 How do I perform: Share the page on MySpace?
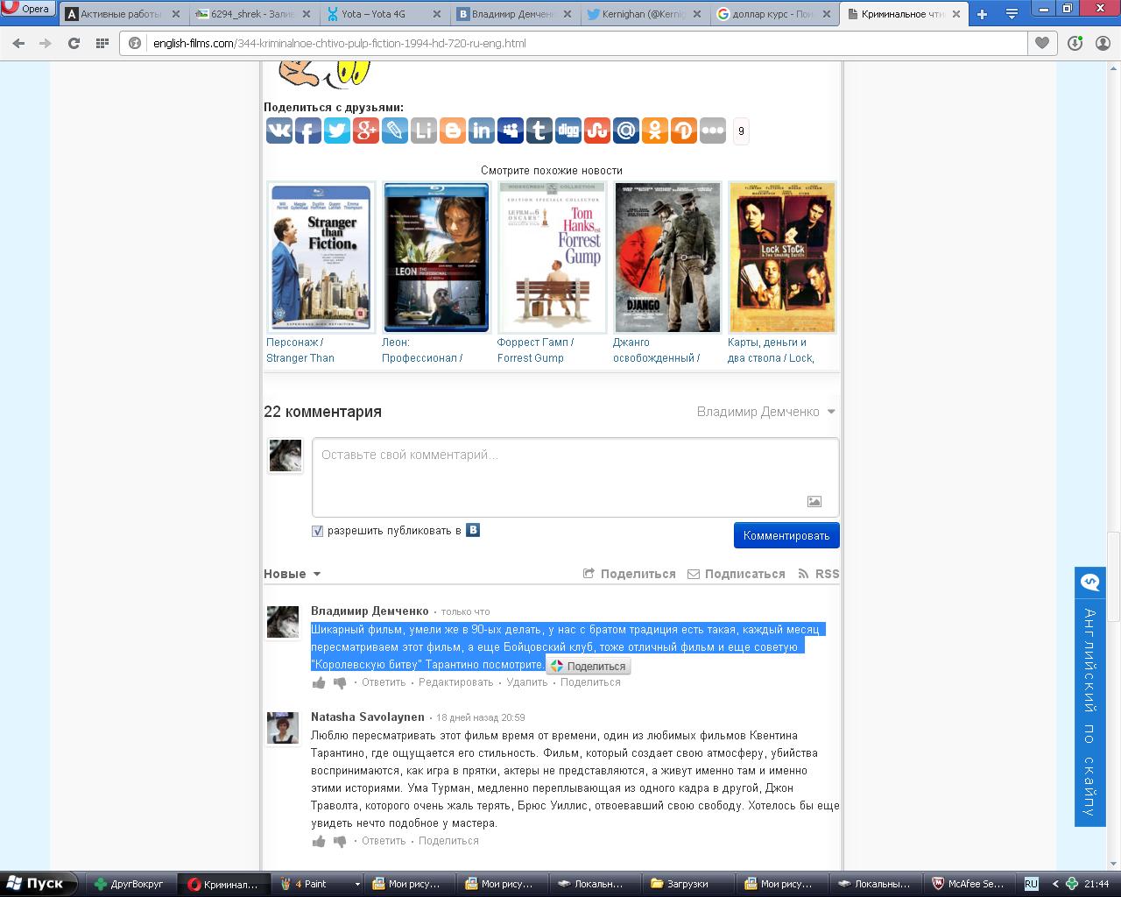click(x=511, y=131)
